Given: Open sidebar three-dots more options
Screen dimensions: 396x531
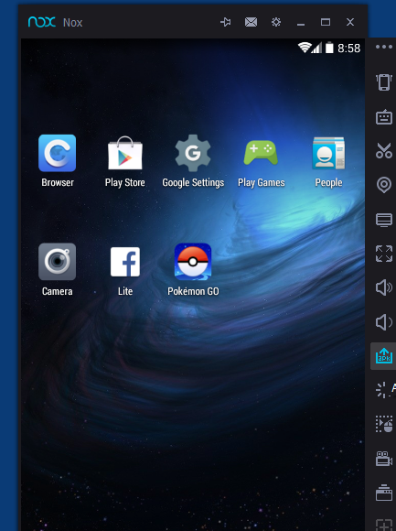Looking at the screenshot, I should point(384,47).
